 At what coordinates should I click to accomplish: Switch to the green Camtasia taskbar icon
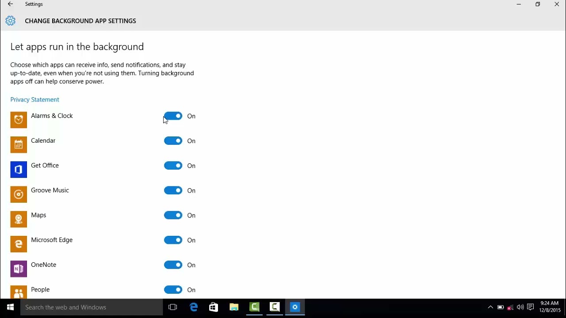[254, 307]
